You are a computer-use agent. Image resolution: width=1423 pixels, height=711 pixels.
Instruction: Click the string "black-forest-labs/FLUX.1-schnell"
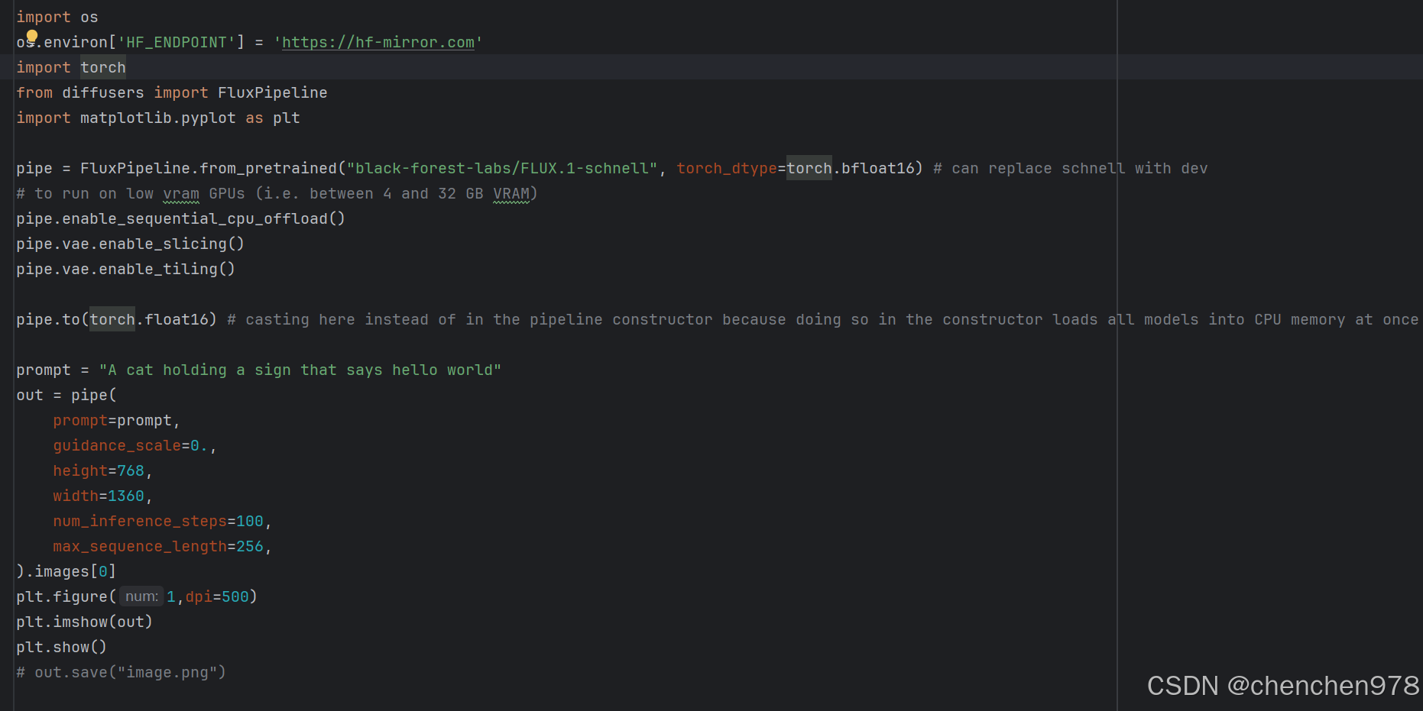pyautogui.click(x=502, y=168)
